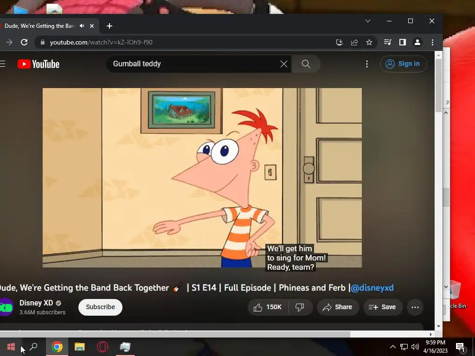This screenshot has height=356, width=475.
Task: Click the YouTube logo to go home
Action: tap(39, 64)
